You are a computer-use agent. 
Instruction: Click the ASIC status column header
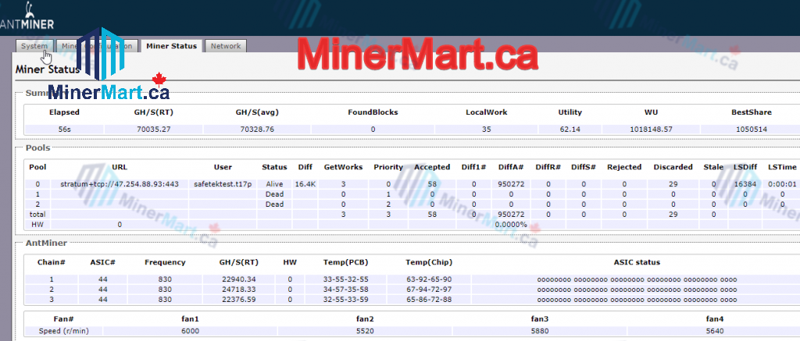(x=637, y=262)
